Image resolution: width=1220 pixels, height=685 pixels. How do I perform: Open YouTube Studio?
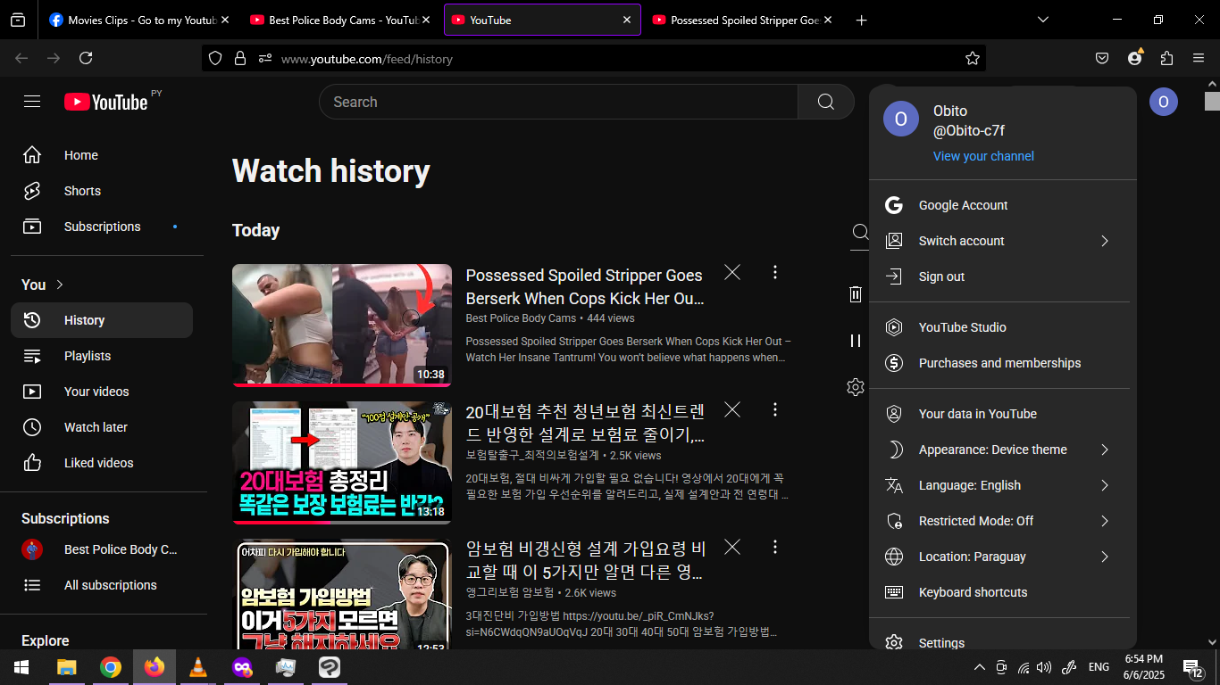[999, 327]
